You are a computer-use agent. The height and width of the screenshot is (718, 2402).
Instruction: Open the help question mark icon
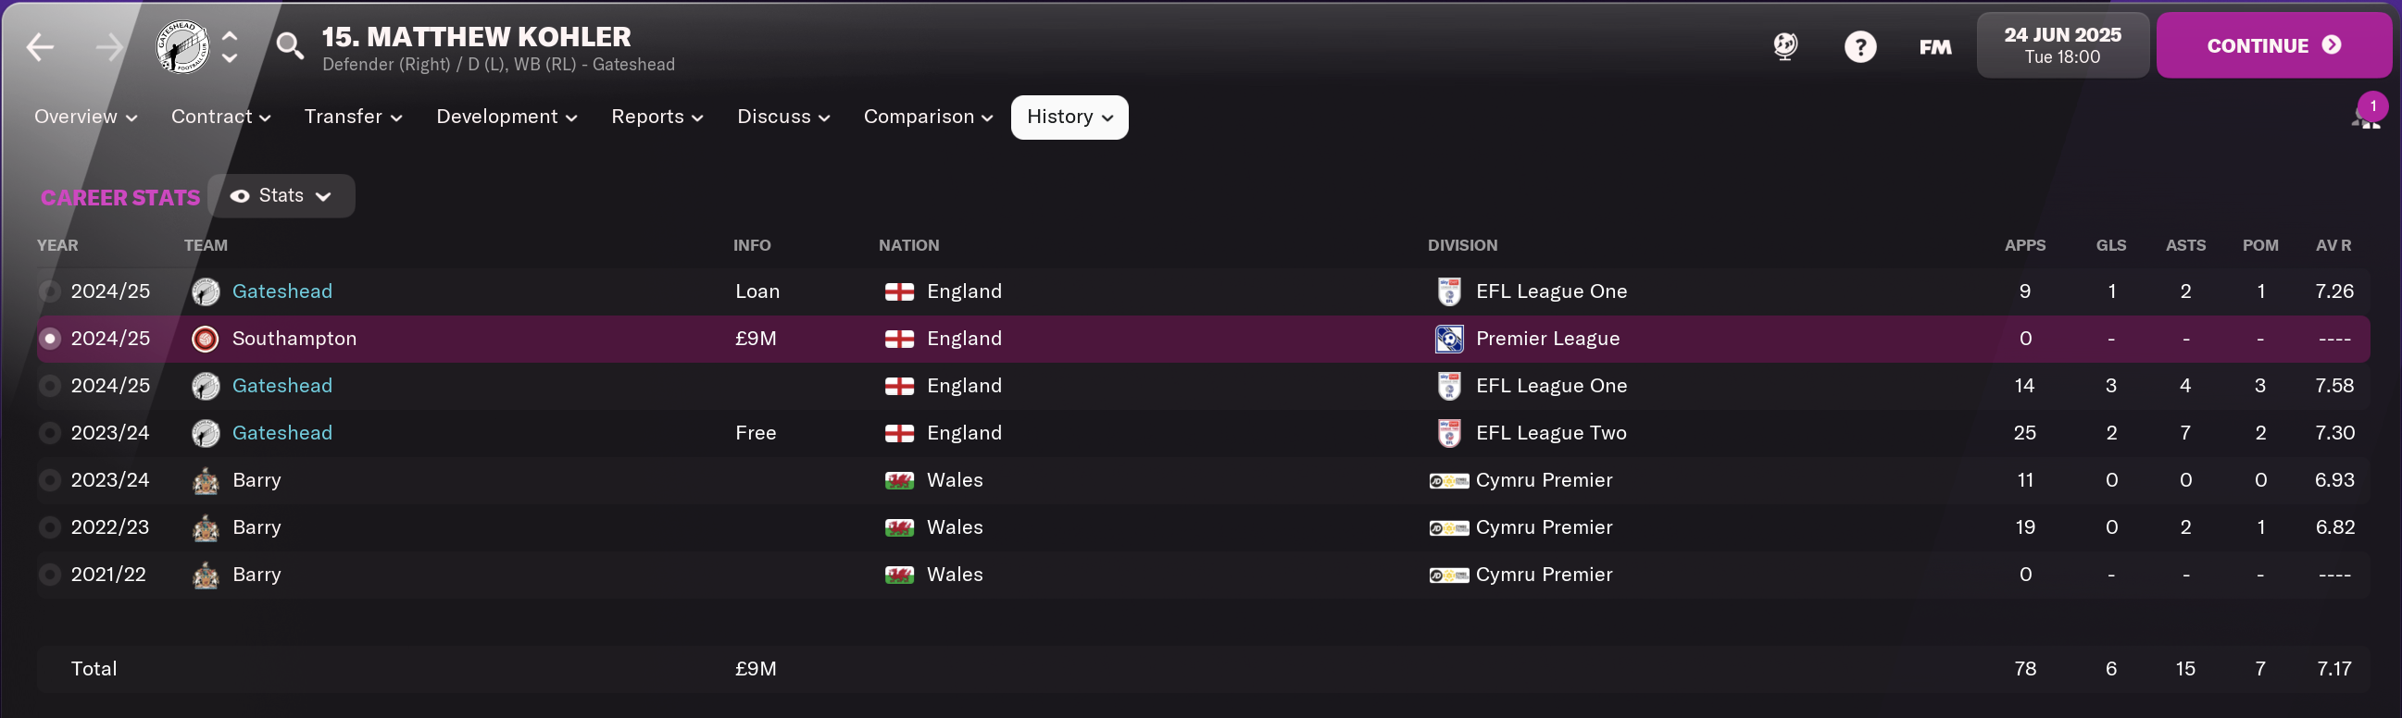point(1859,46)
